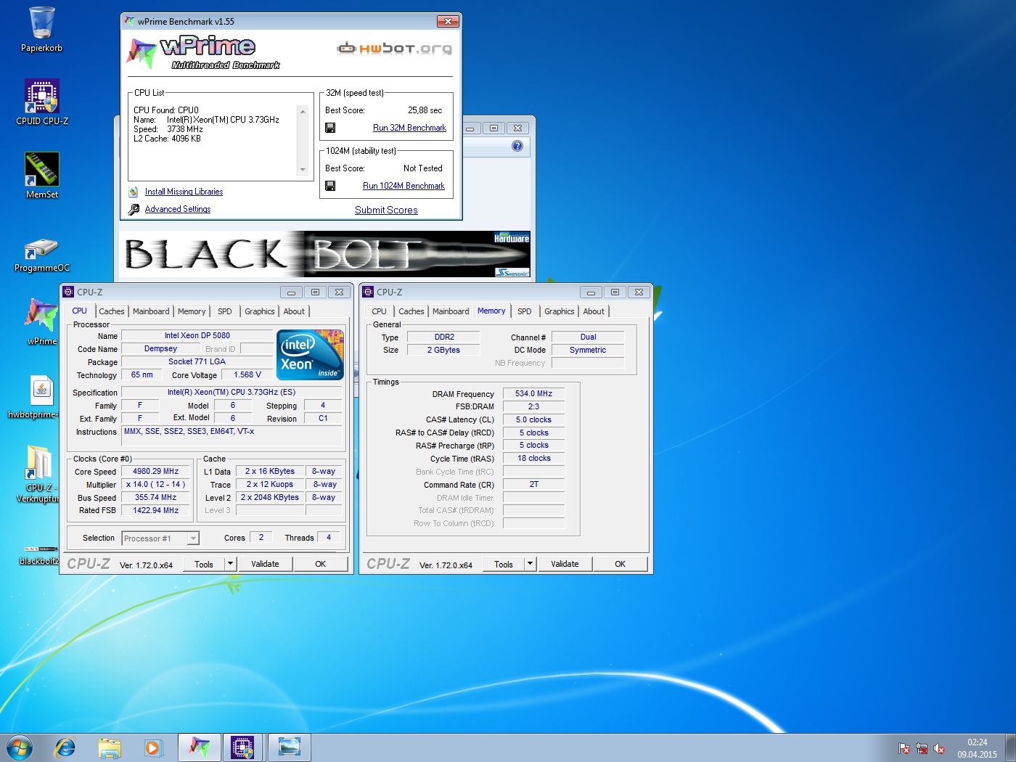Select the DRAM Frequency value 534.0 MHz
Image resolution: width=1016 pixels, height=762 pixels.
[x=533, y=394]
